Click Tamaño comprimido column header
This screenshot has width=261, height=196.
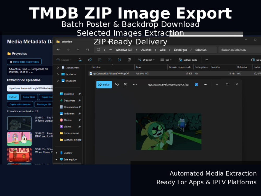point(180,67)
